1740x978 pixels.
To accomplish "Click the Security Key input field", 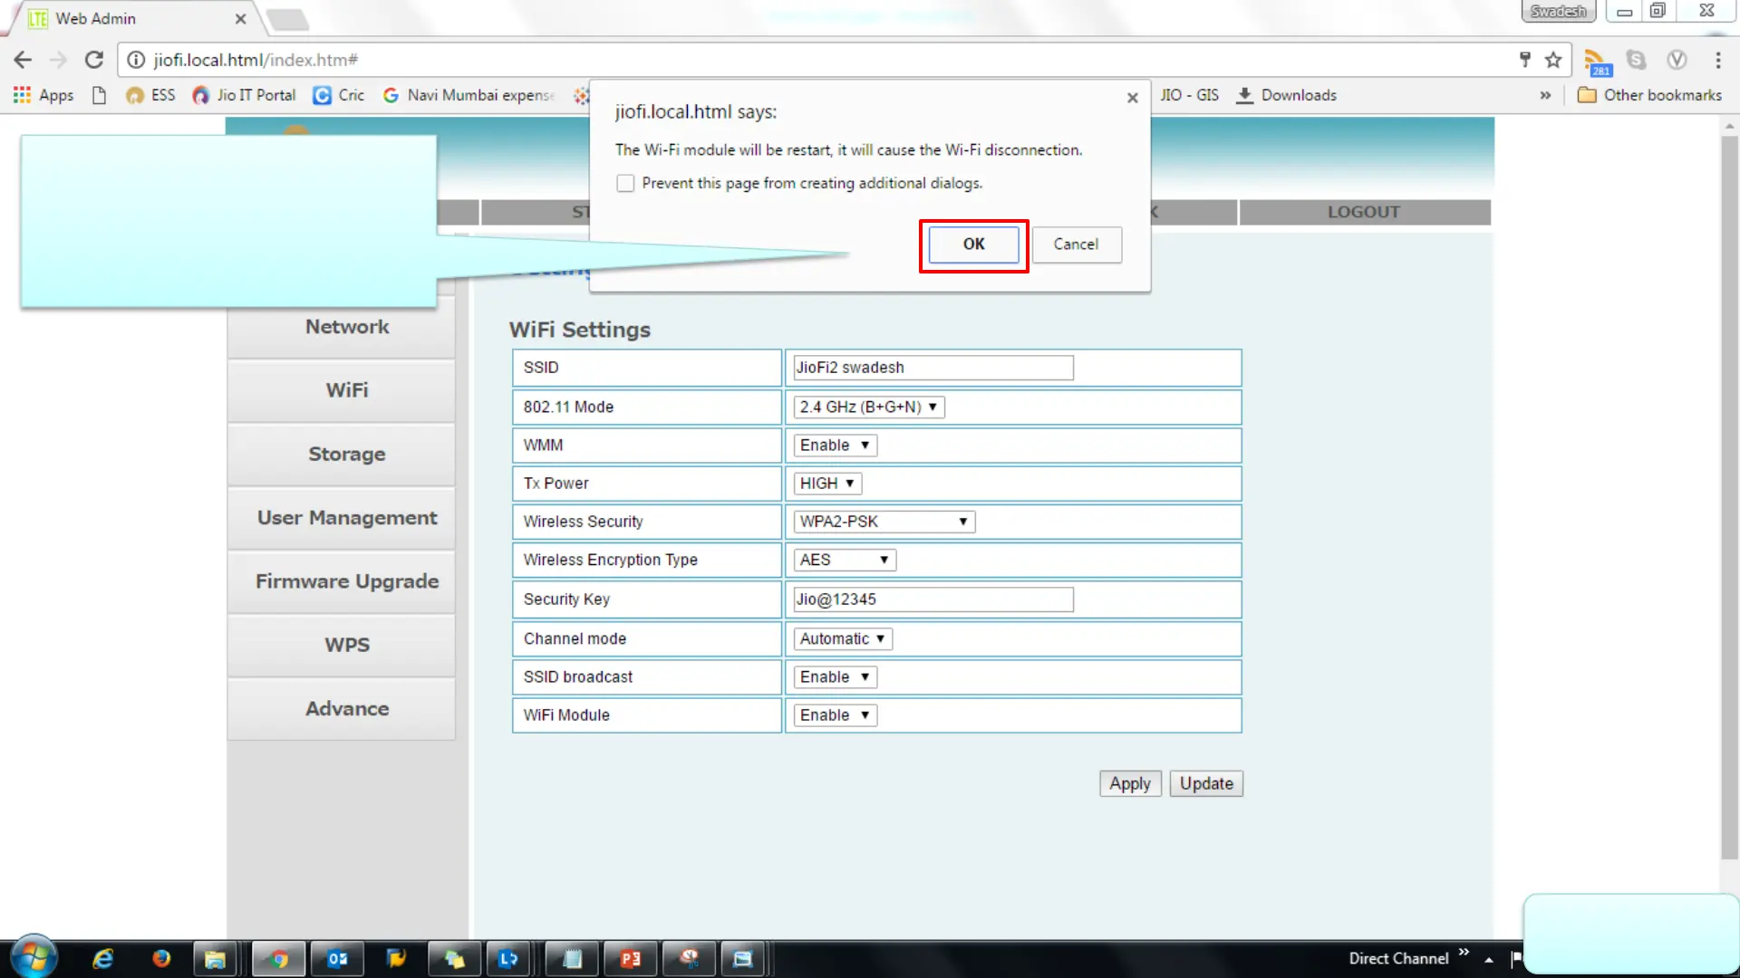I will 933,599.
